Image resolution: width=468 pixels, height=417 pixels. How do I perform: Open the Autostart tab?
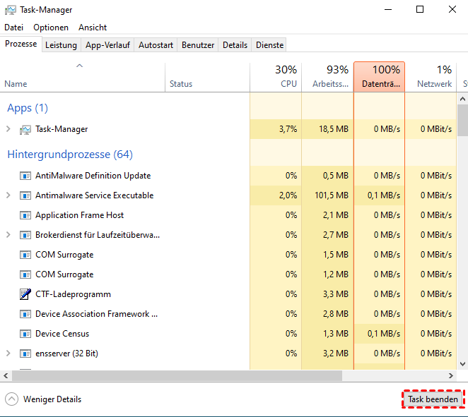pos(156,44)
